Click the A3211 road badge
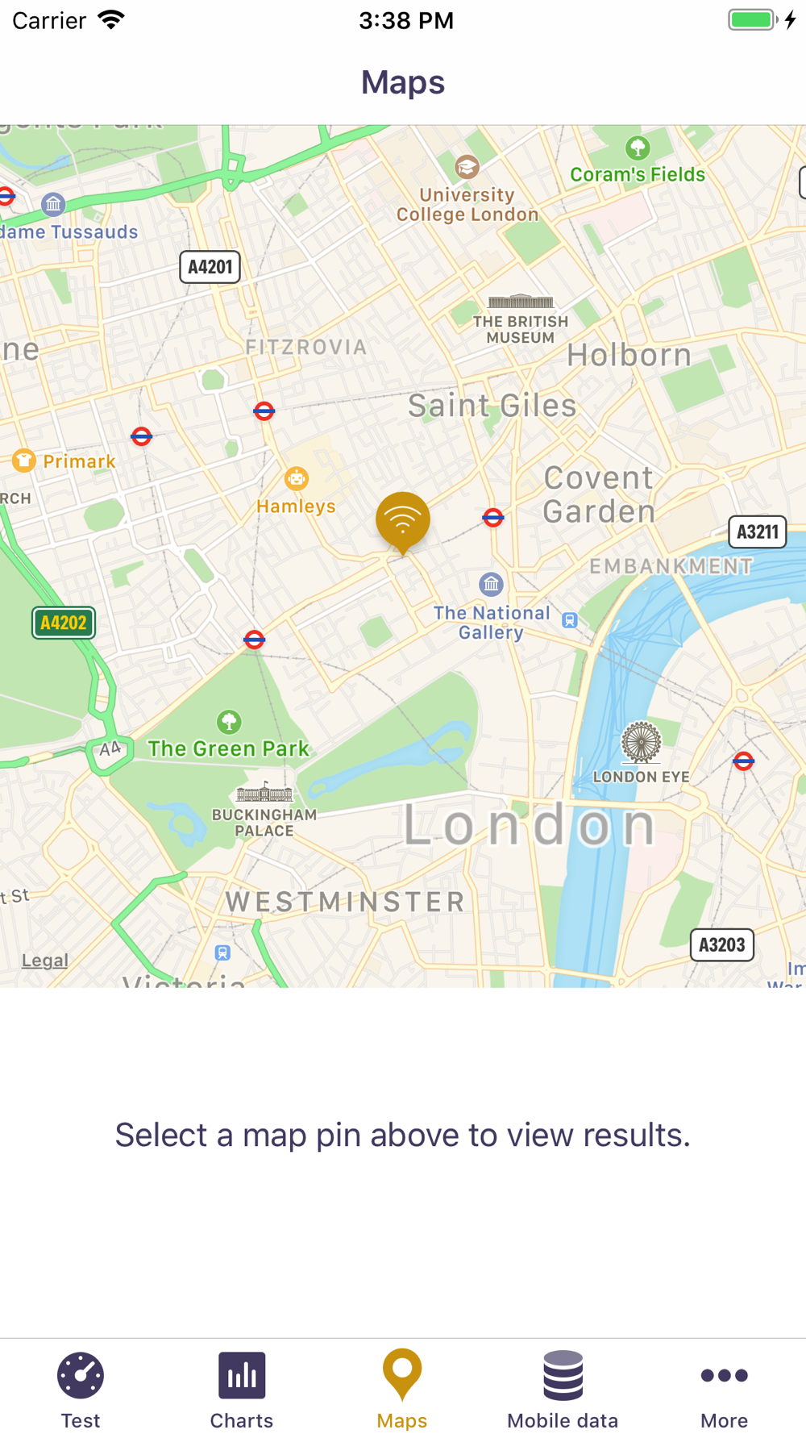 click(758, 531)
